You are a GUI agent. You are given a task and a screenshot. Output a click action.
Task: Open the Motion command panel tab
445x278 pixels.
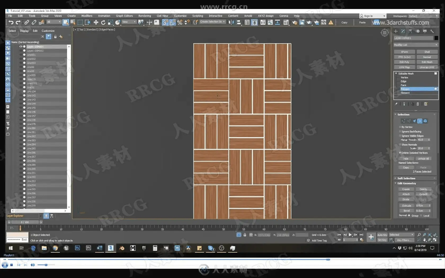coord(418,31)
